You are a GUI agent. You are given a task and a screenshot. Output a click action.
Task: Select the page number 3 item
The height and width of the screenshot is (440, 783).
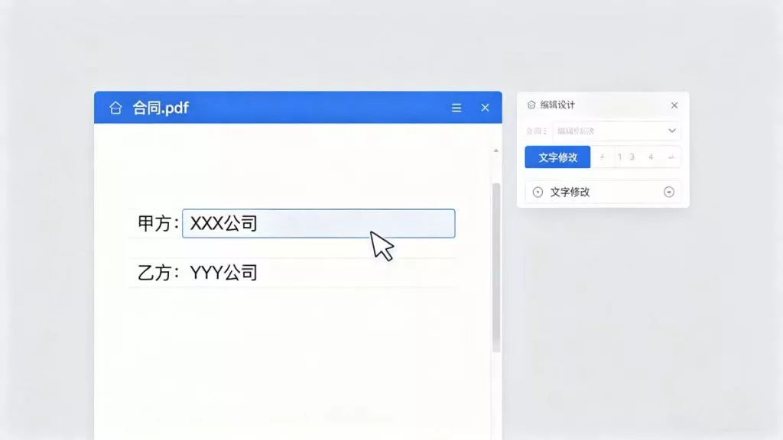[x=632, y=157]
